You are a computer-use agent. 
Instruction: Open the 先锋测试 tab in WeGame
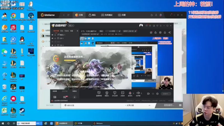[107, 15]
